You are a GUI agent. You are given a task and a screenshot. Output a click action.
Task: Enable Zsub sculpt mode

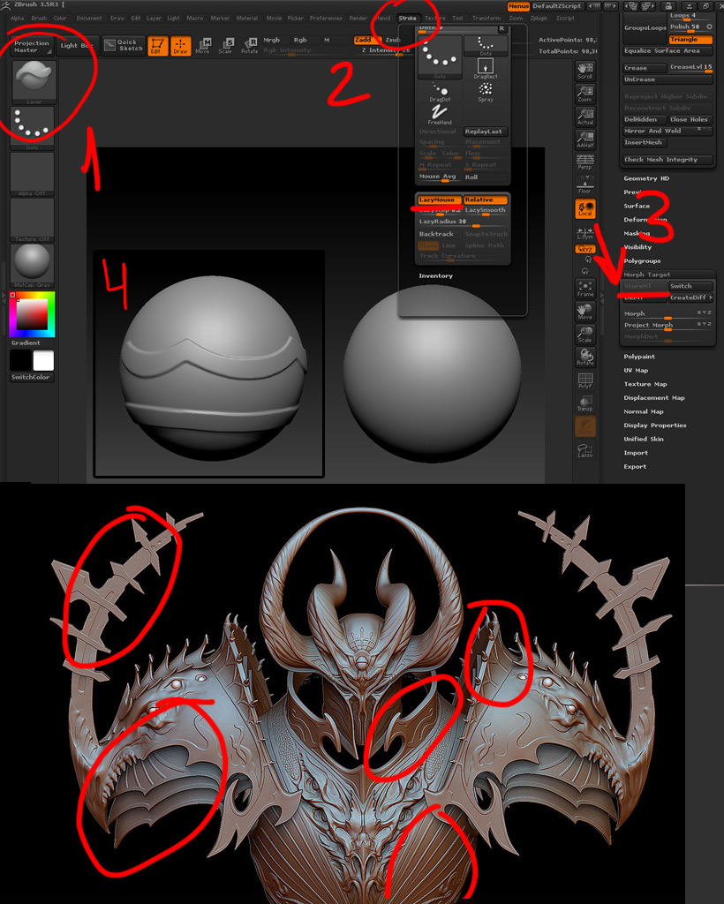pos(393,40)
